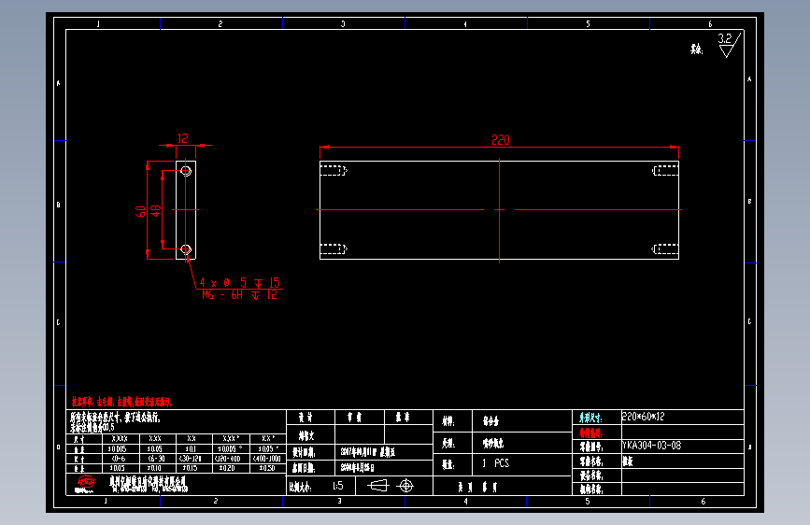The width and height of the screenshot is (810, 525).
Task: Select the top hole circle in side view
Action: point(186,171)
